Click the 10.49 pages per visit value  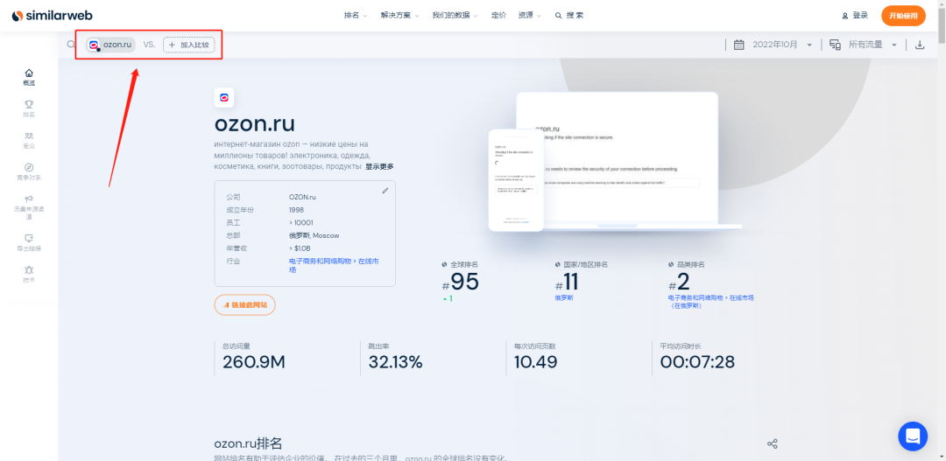tap(536, 362)
